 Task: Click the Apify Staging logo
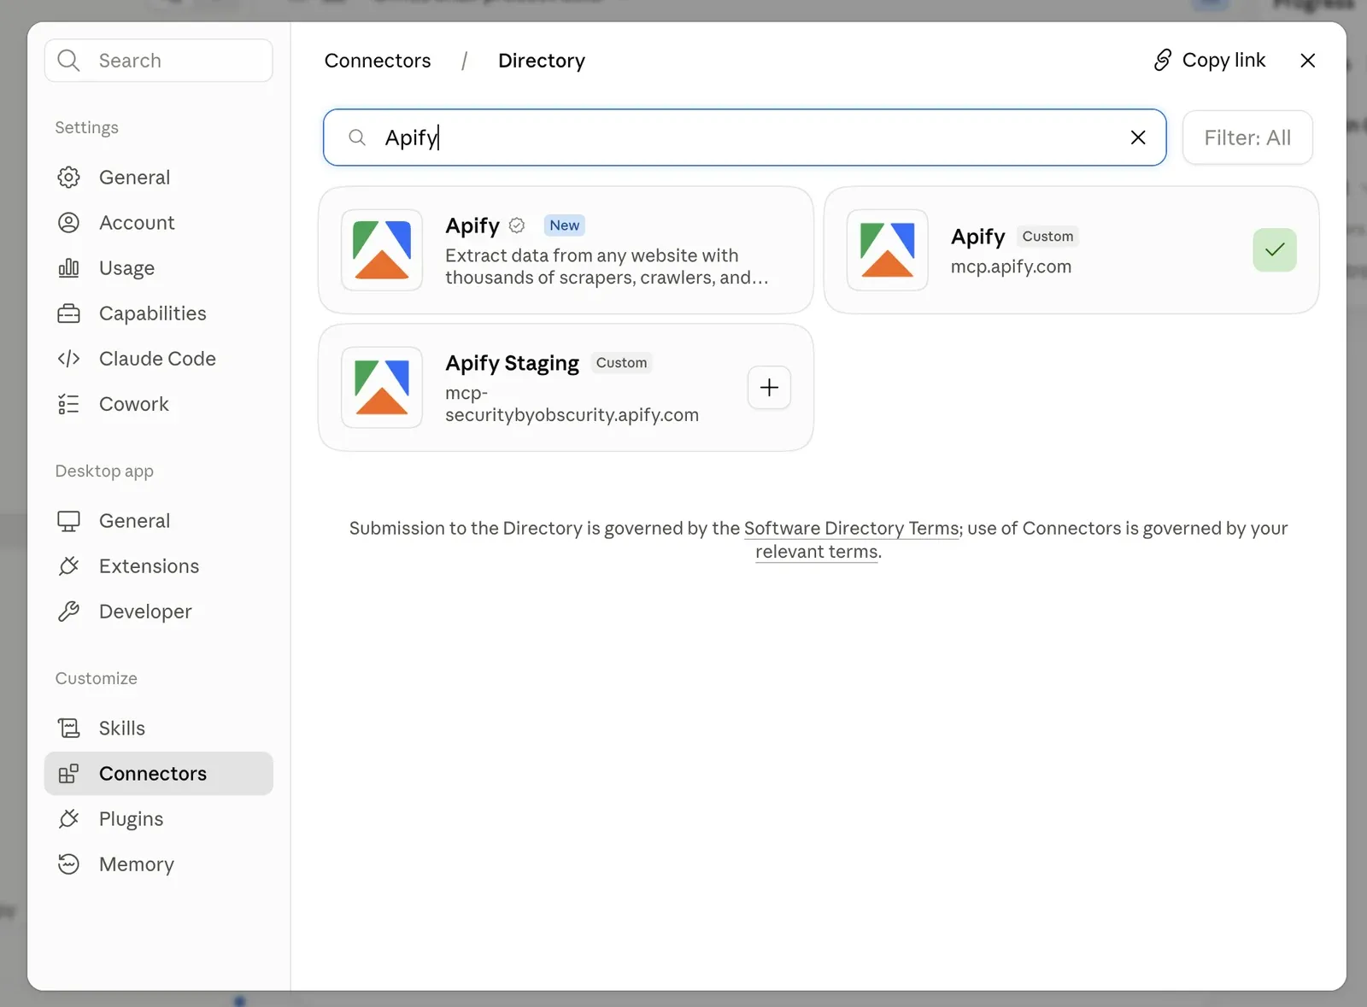(382, 388)
